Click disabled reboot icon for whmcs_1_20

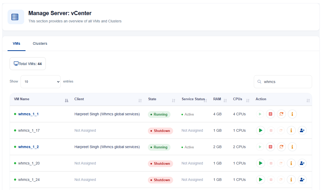[281, 163]
